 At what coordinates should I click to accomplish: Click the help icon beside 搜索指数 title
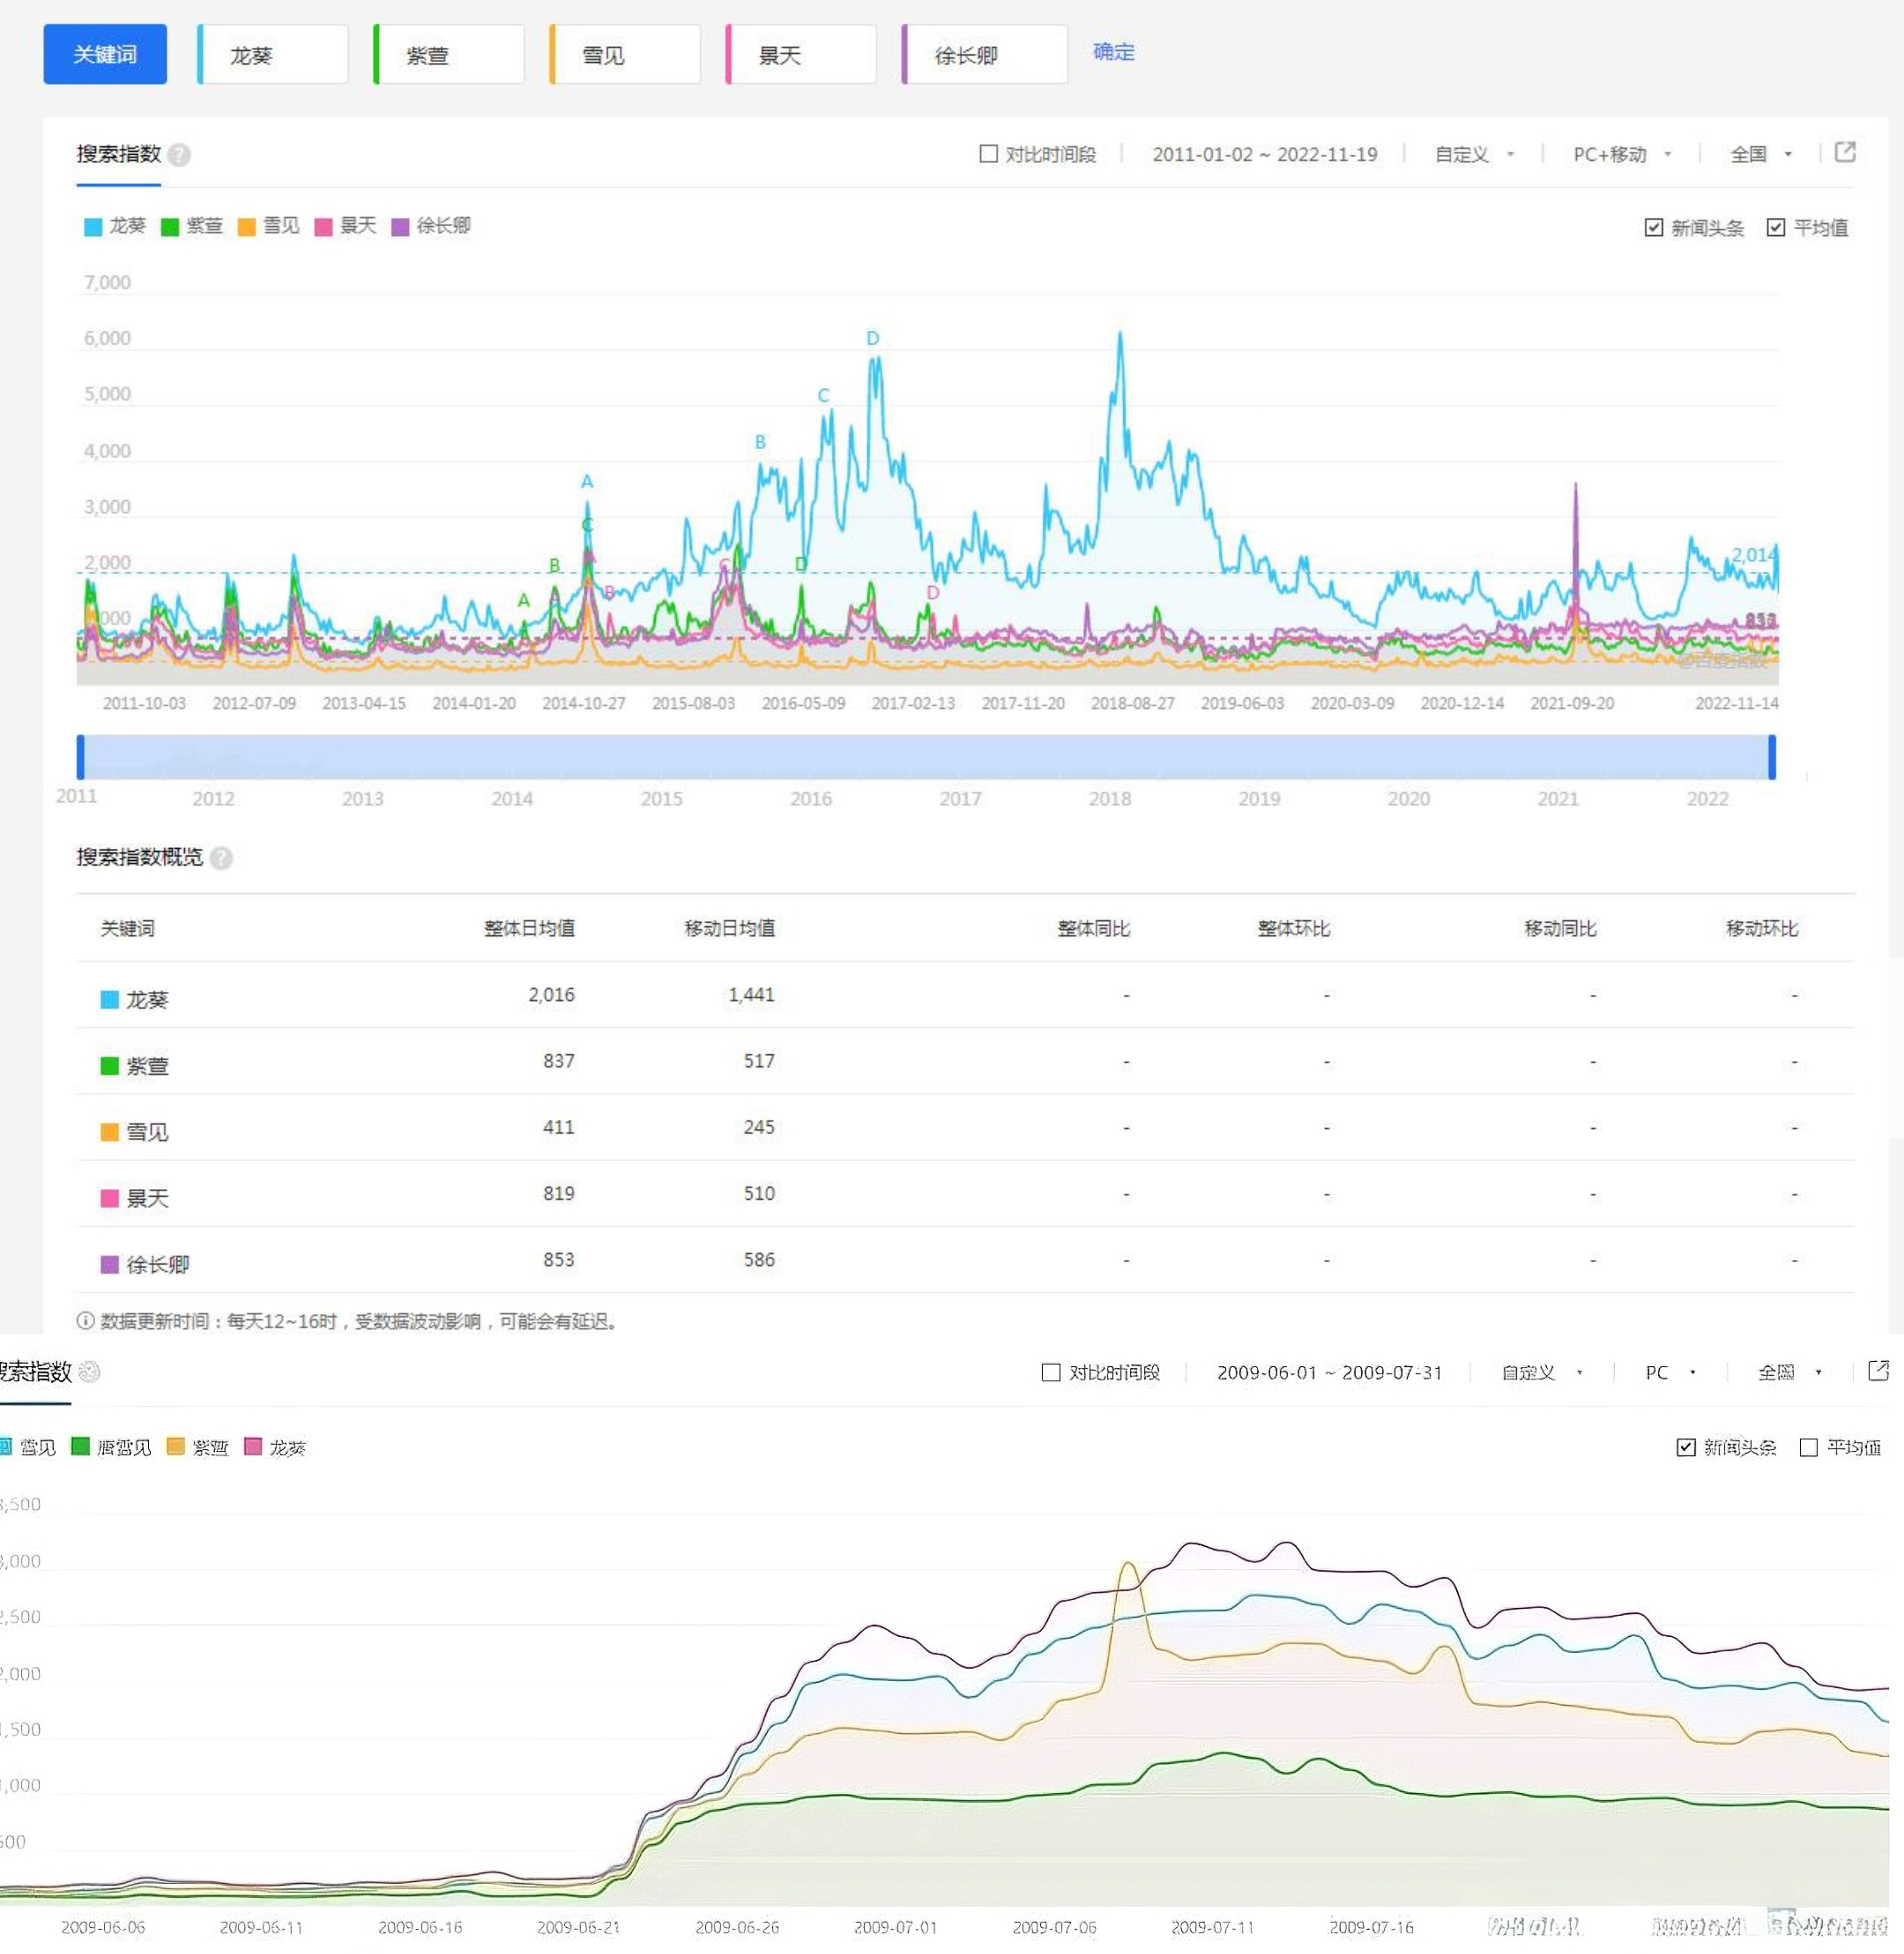179,155
